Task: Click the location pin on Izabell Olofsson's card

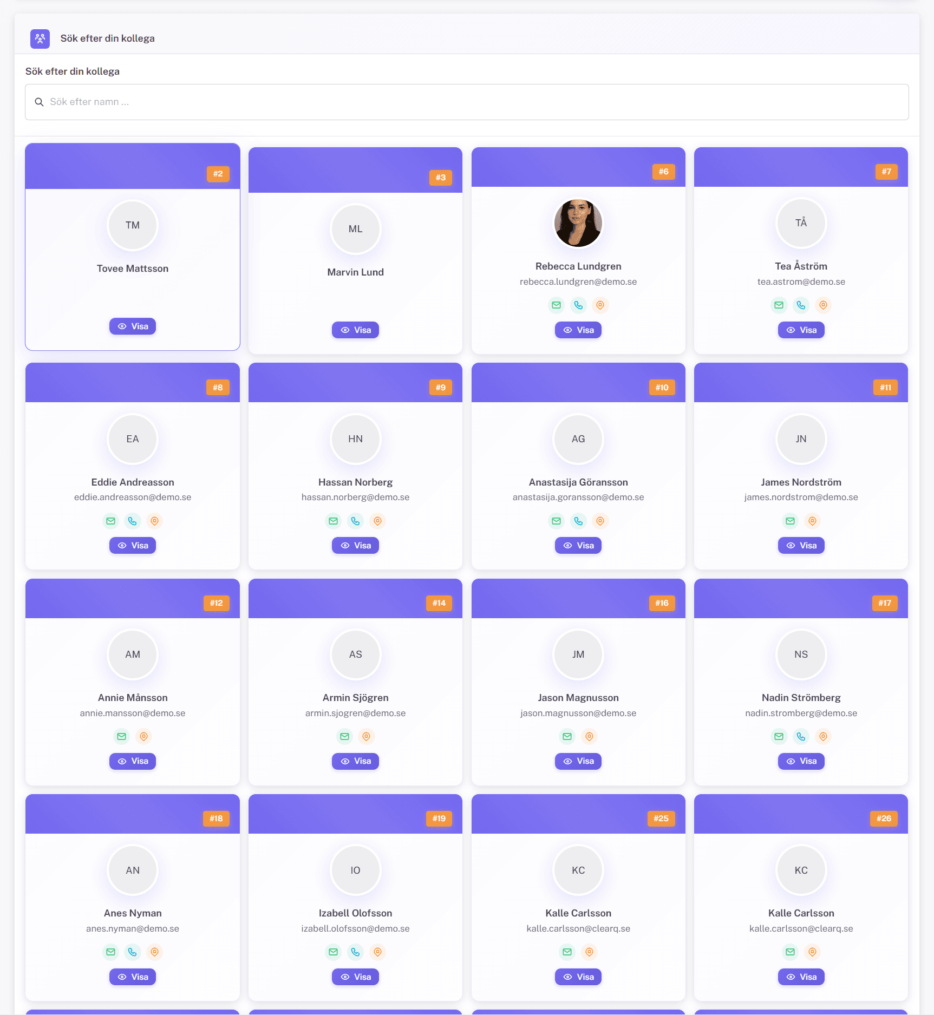Action: (x=377, y=952)
